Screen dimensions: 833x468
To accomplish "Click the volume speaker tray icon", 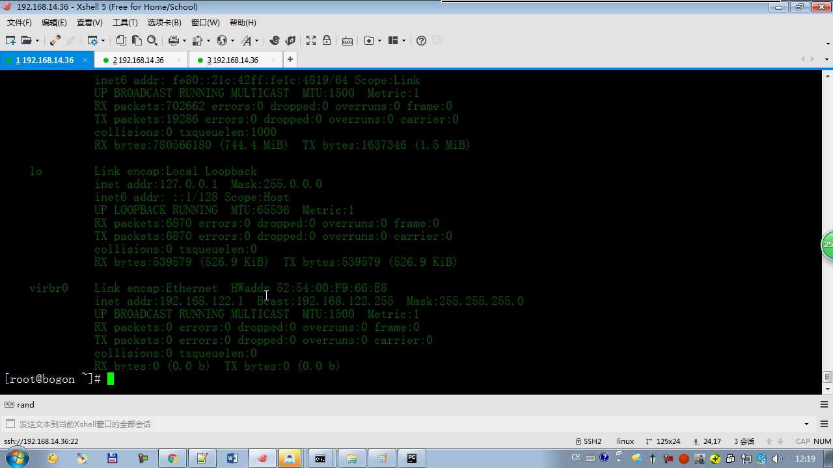I will [777, 459].
